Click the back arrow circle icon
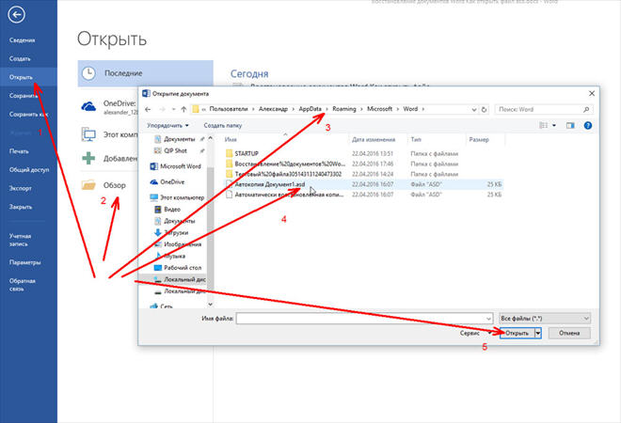Image resolution: width=621 pixels, height=423 pixels. [x=17, y=15]
